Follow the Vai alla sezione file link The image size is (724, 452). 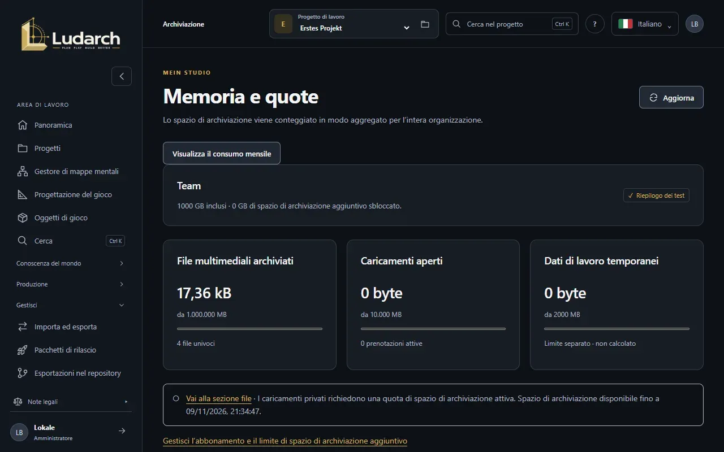(219, 398)
